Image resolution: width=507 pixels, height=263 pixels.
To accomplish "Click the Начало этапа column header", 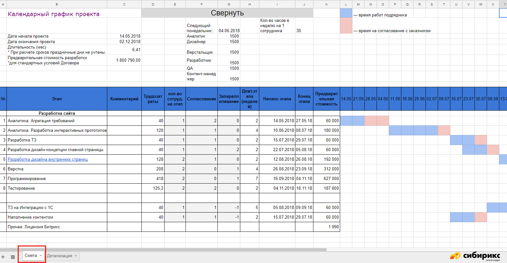I will [x=277, y=99].
